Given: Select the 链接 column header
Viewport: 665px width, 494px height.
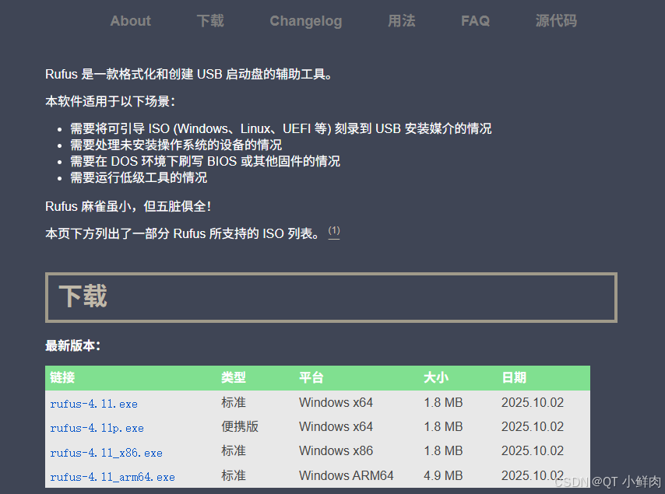Looking at the screenshot, I should click(x=62, y=377).
